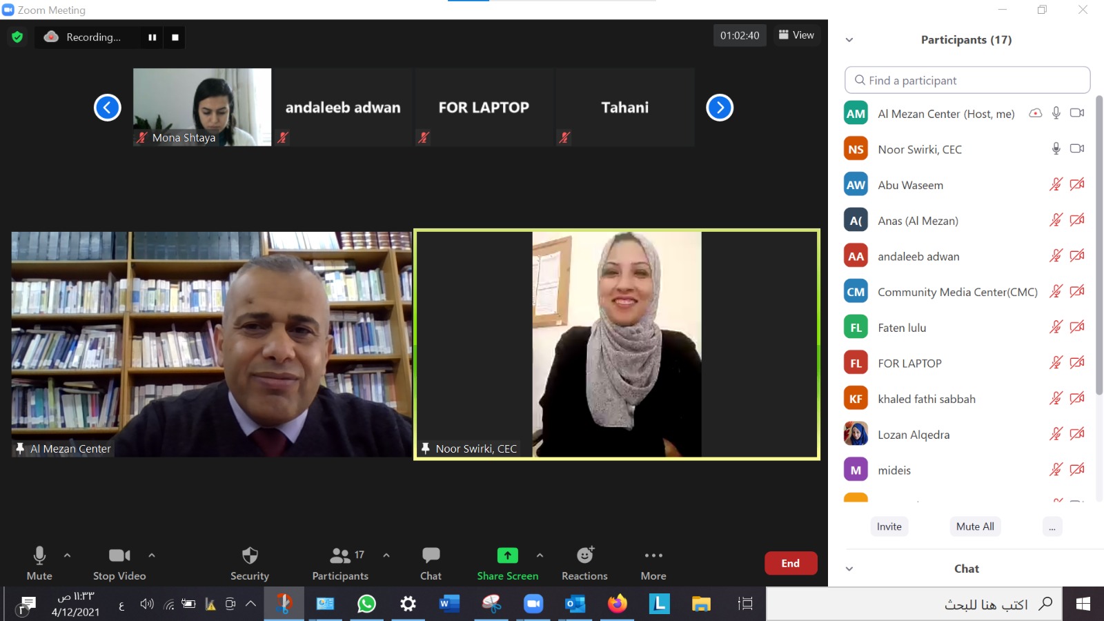Open the Reactions menu
This screenshot has width=1104, height=621.
(584, 564)
